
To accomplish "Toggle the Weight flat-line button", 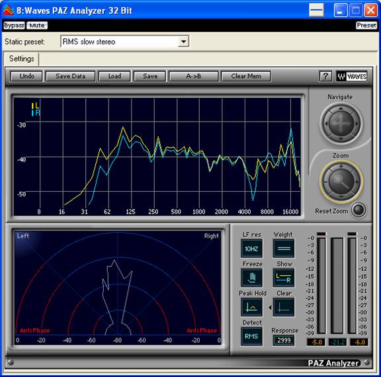I will [284, 249].
